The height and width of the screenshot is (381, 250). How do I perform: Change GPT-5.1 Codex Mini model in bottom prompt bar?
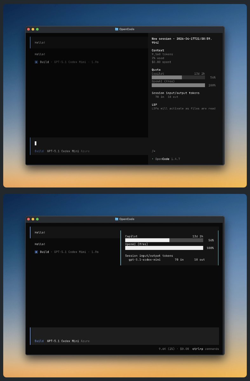click(63, 341)
